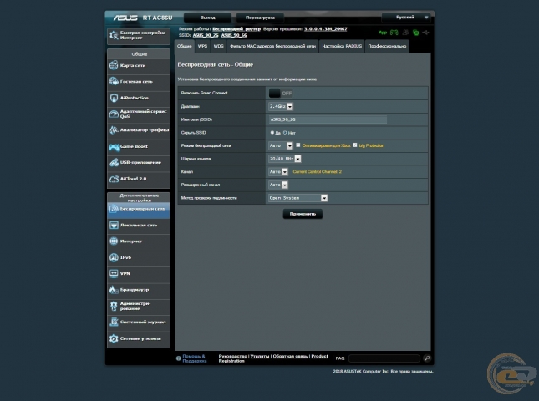Click the Перезагрузка (reboot) button

260,18
